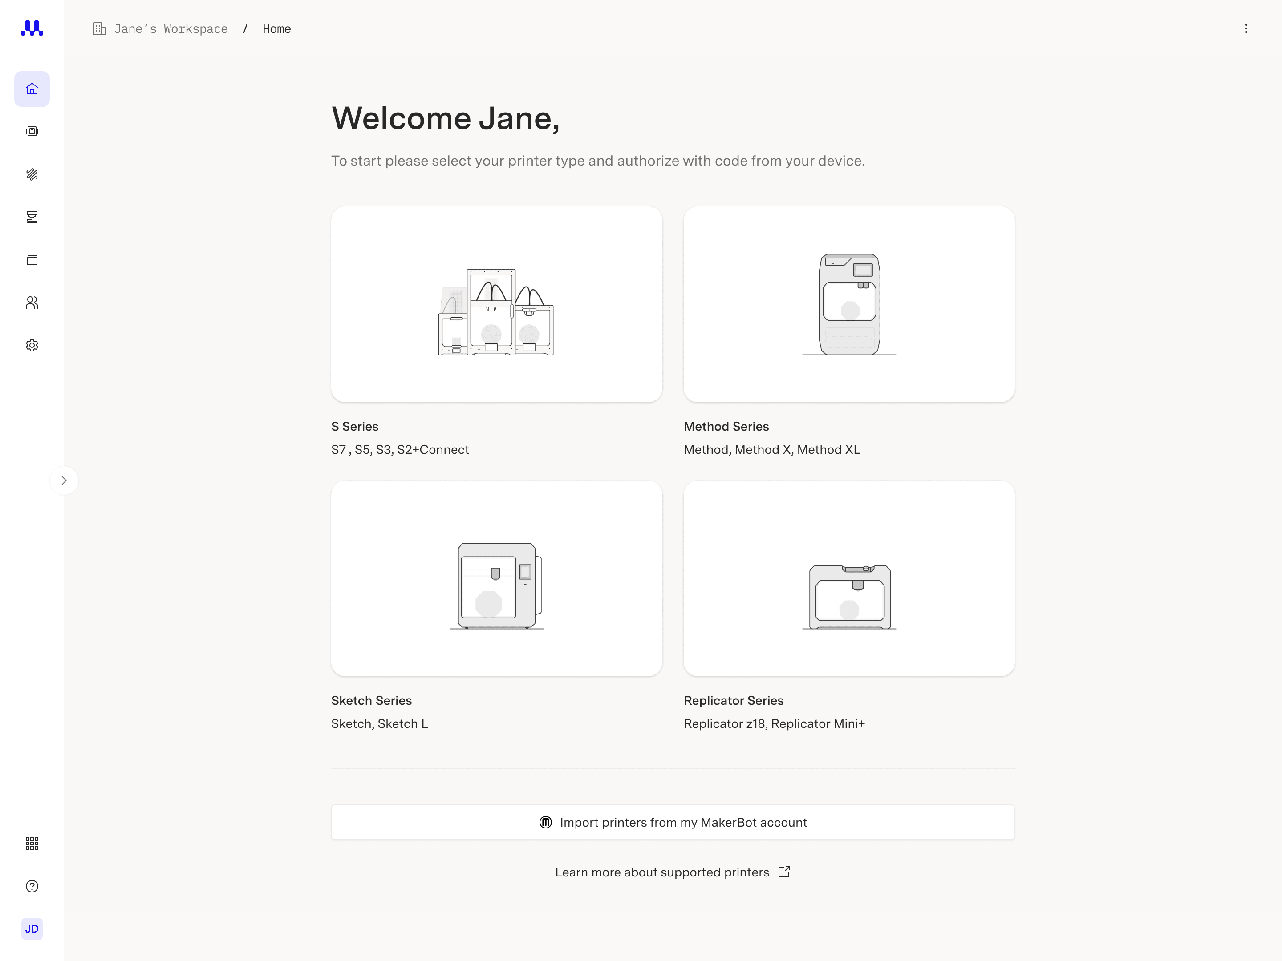
Task: Click 'Replicator z18, Replicator Mini+' text
Action: click(774, 723)
